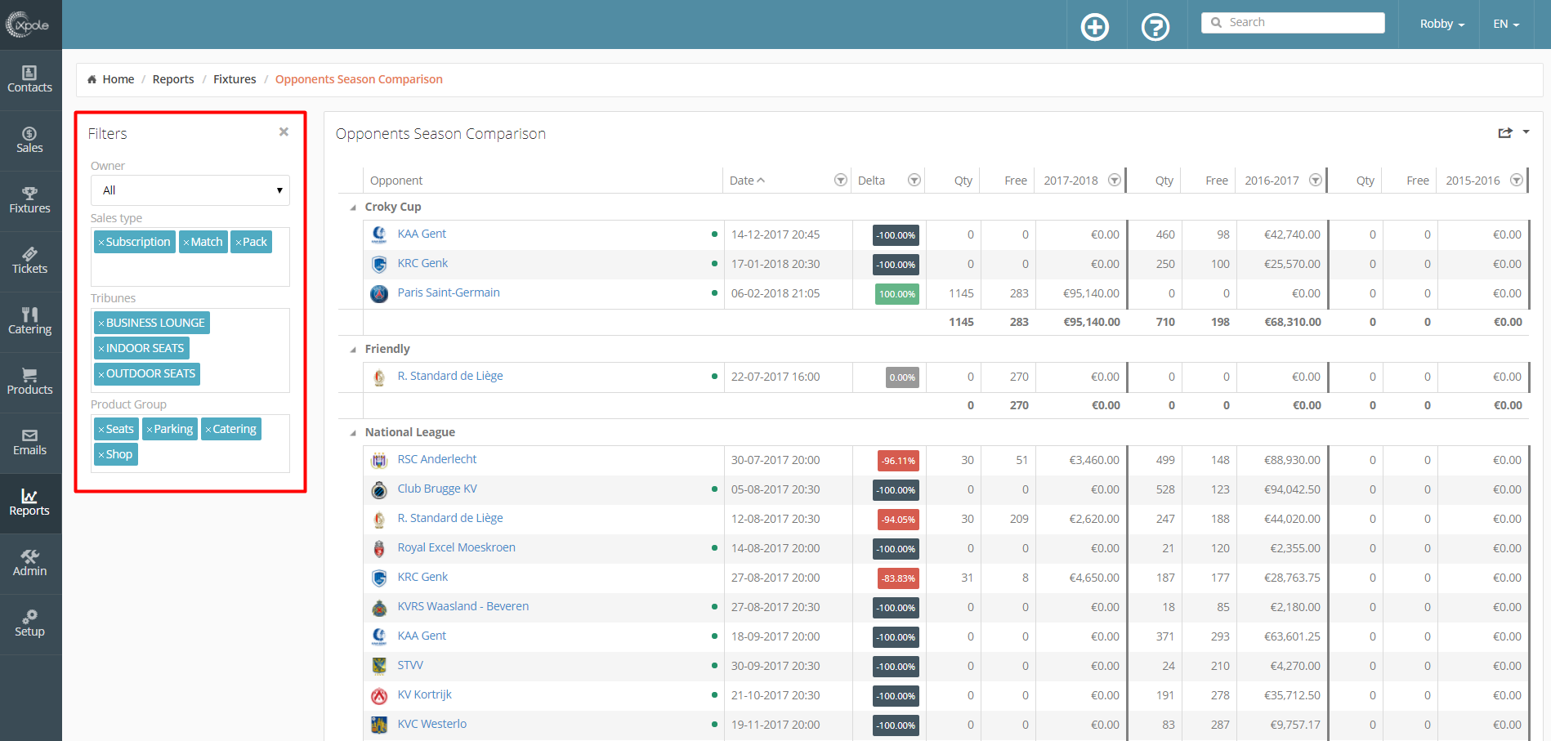
Task: Go to Fixtures breadcrumb
Action: point(235,79)
